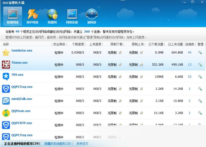View 40 connections of twinkstar.exe
206x147 pixels.
pyautogui.click(x=190, y=53)
